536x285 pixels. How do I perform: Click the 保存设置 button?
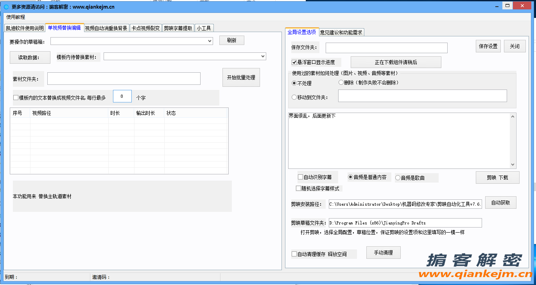488,46
